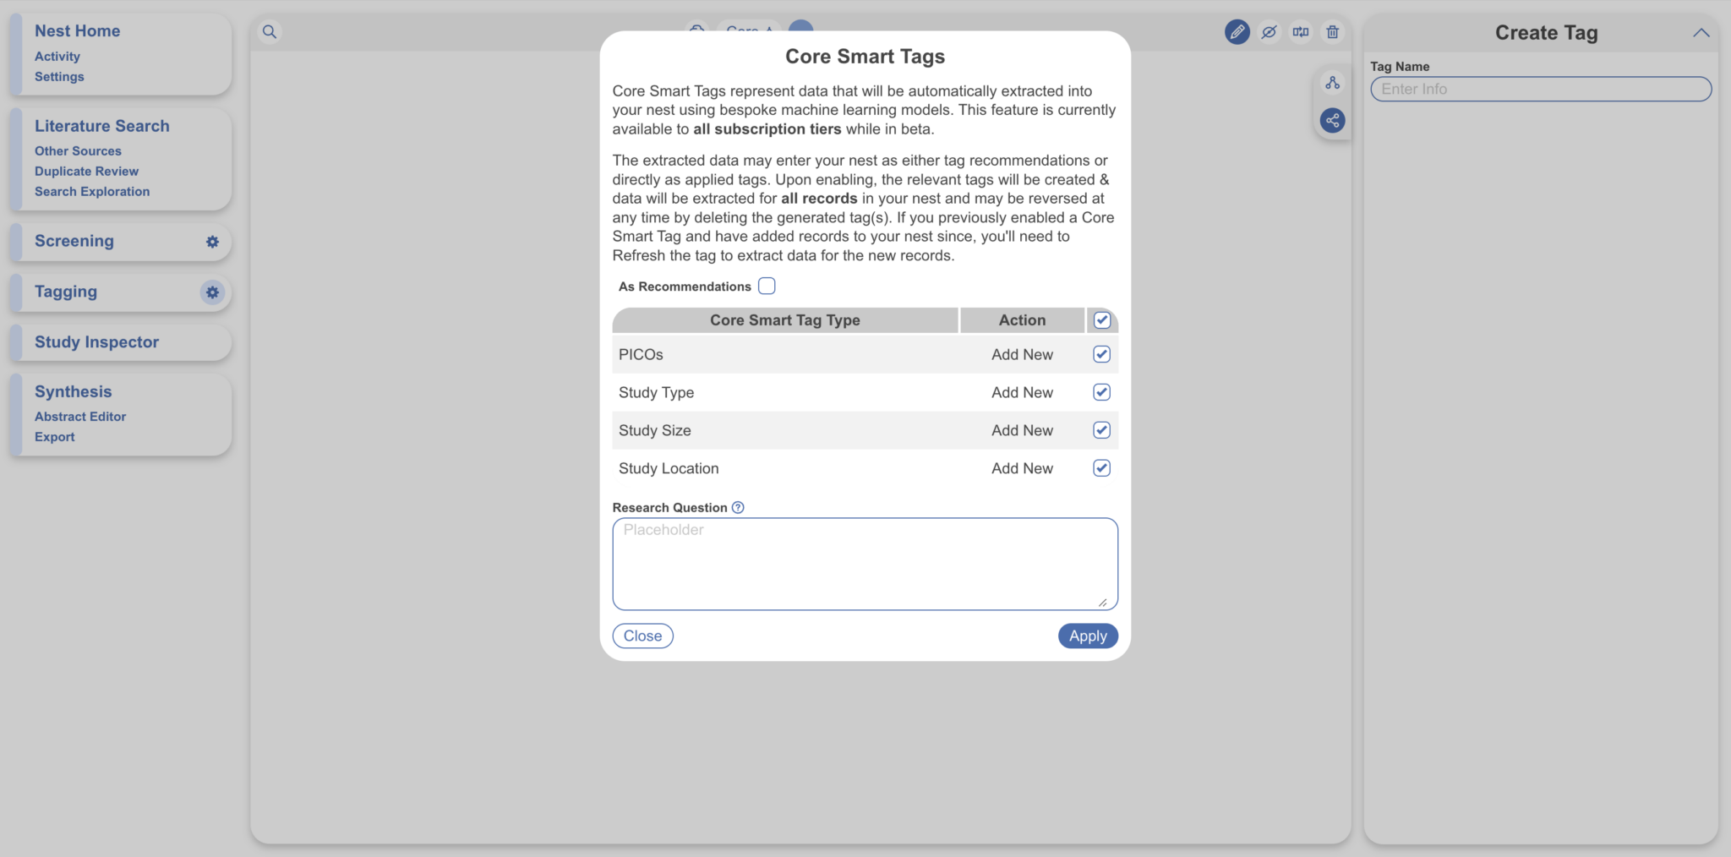Navigate to Study Inspector section
The height and width of the screenshot is (857, 1731).
(96, 341)
